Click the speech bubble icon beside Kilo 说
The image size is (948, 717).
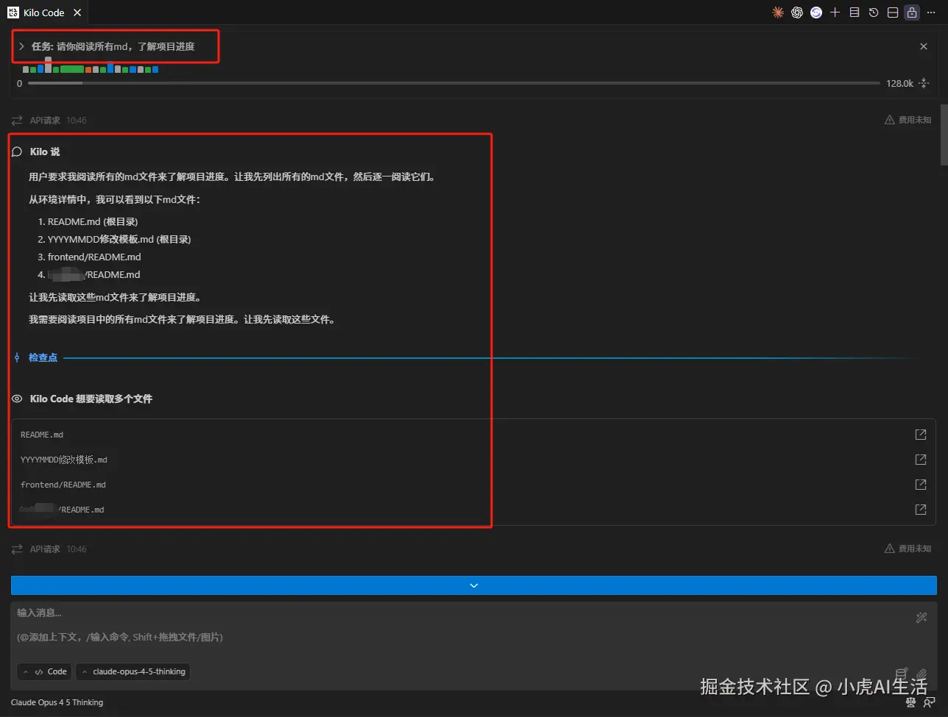coord(17,151)
